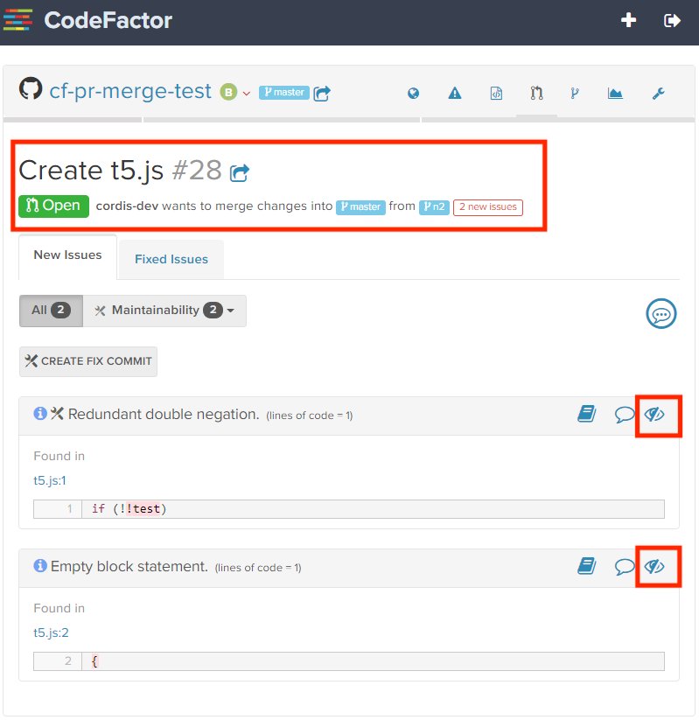This screenshot has width=699, height=720.
Task: Sign out using the logout icon
Action: click(672, 20)
